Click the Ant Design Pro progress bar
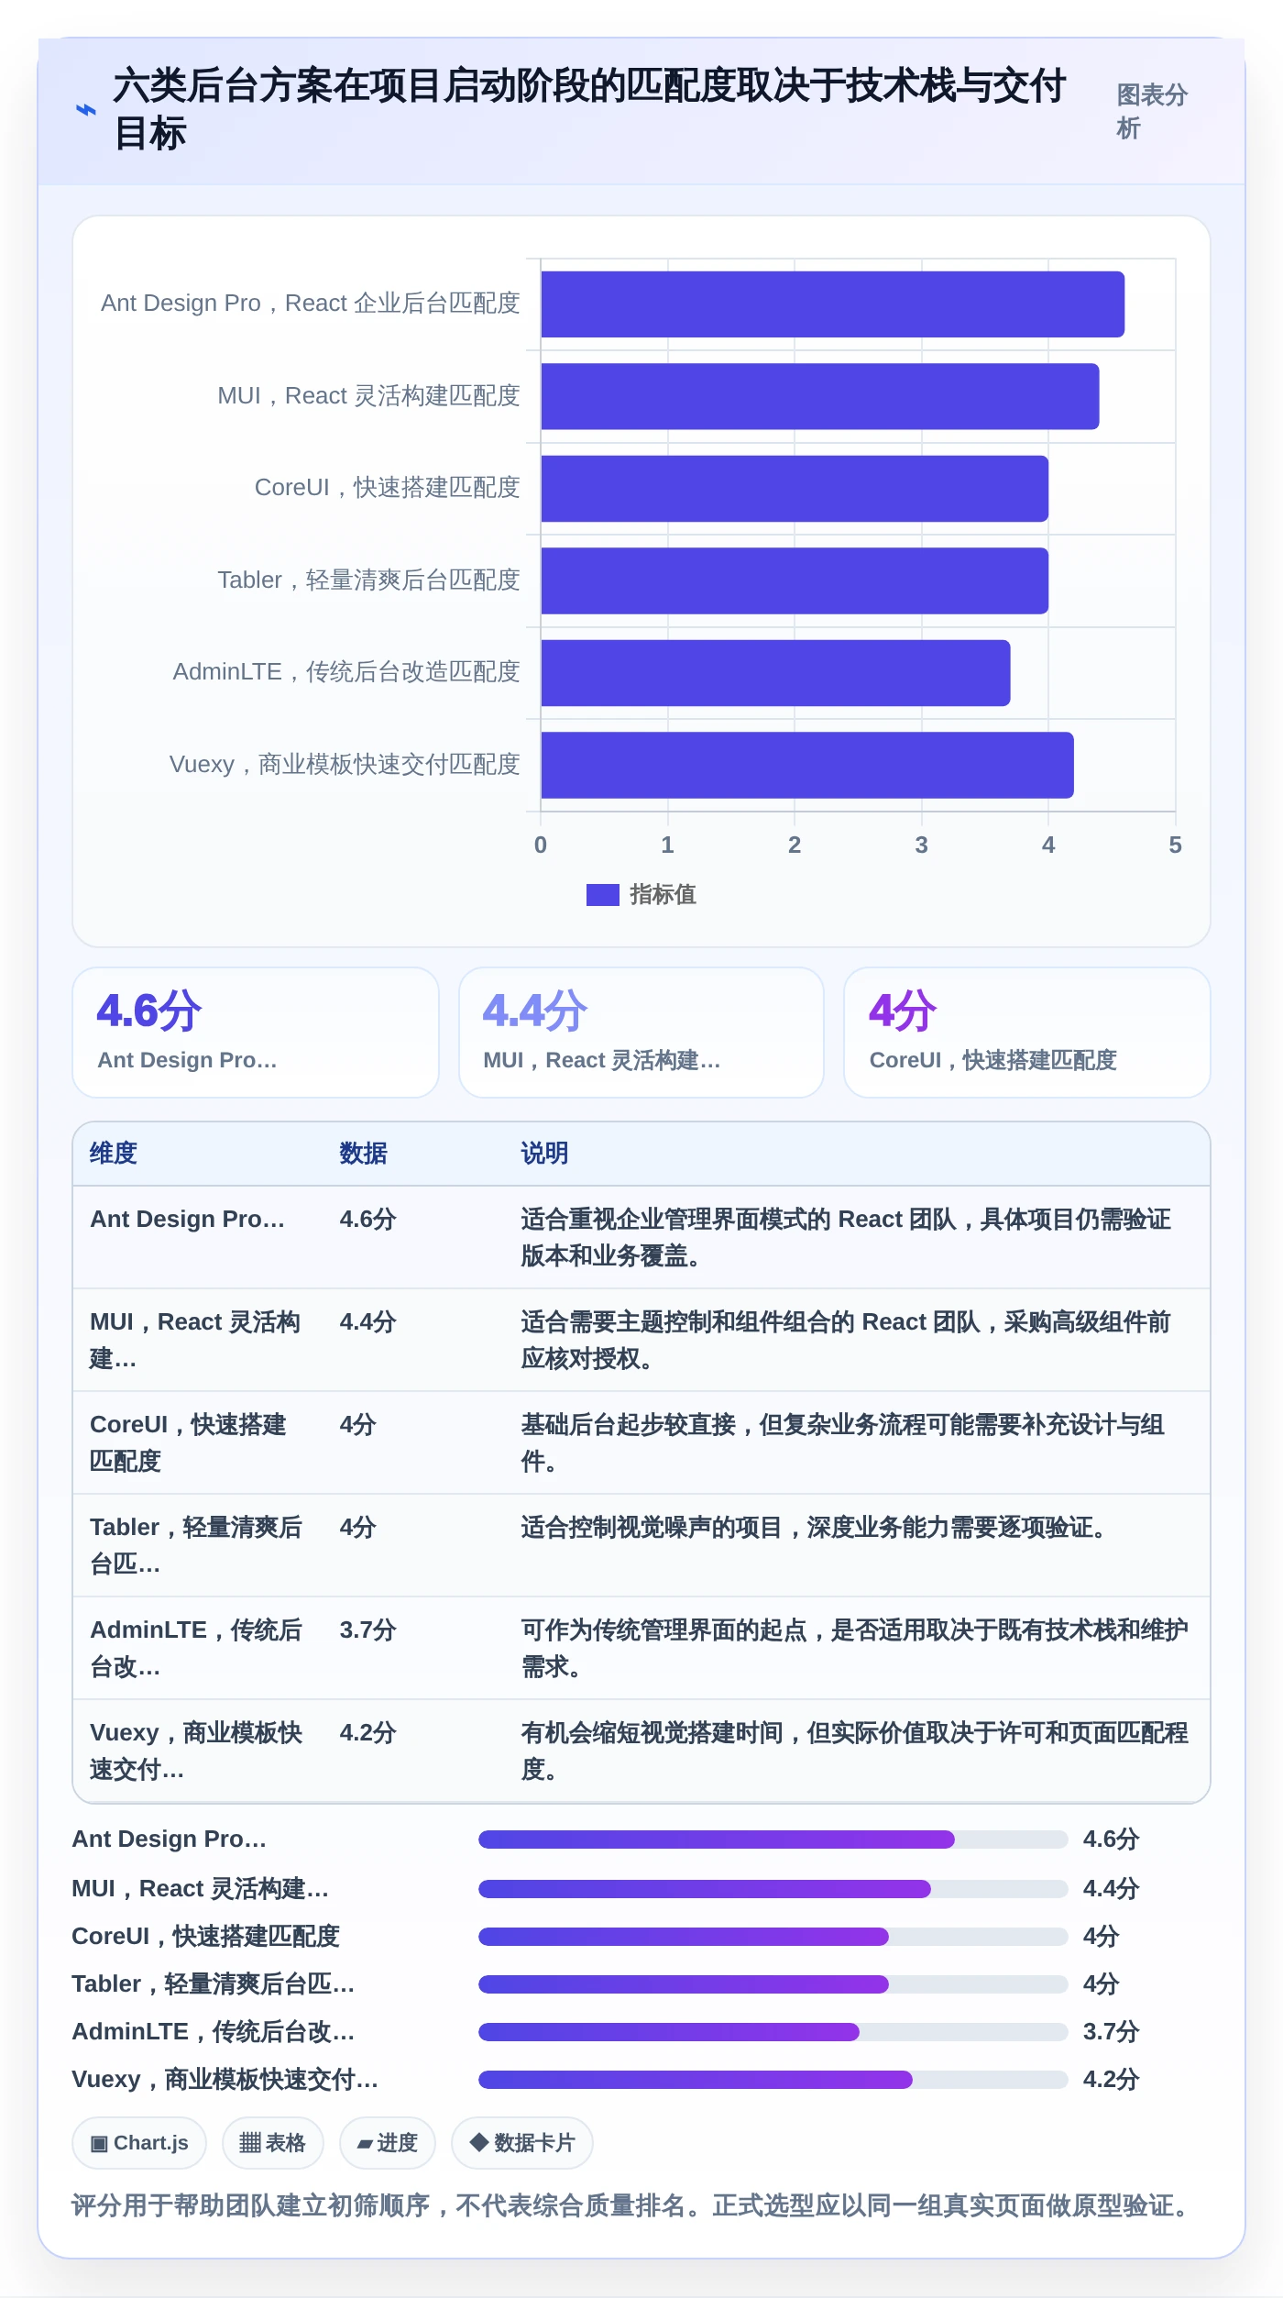This screenshot has width=1283, height=2298. point(773,1839)
